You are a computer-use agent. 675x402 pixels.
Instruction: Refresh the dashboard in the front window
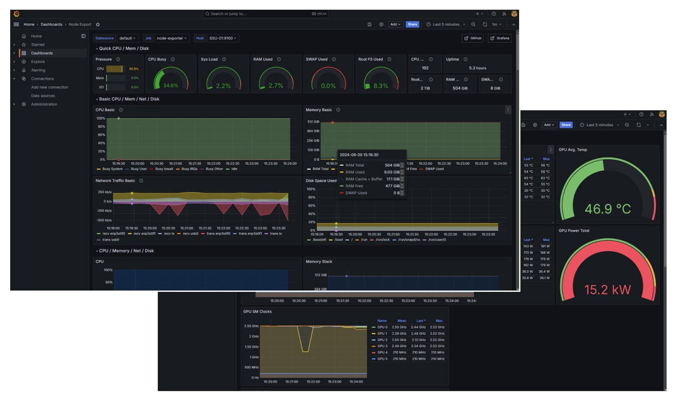485,25
